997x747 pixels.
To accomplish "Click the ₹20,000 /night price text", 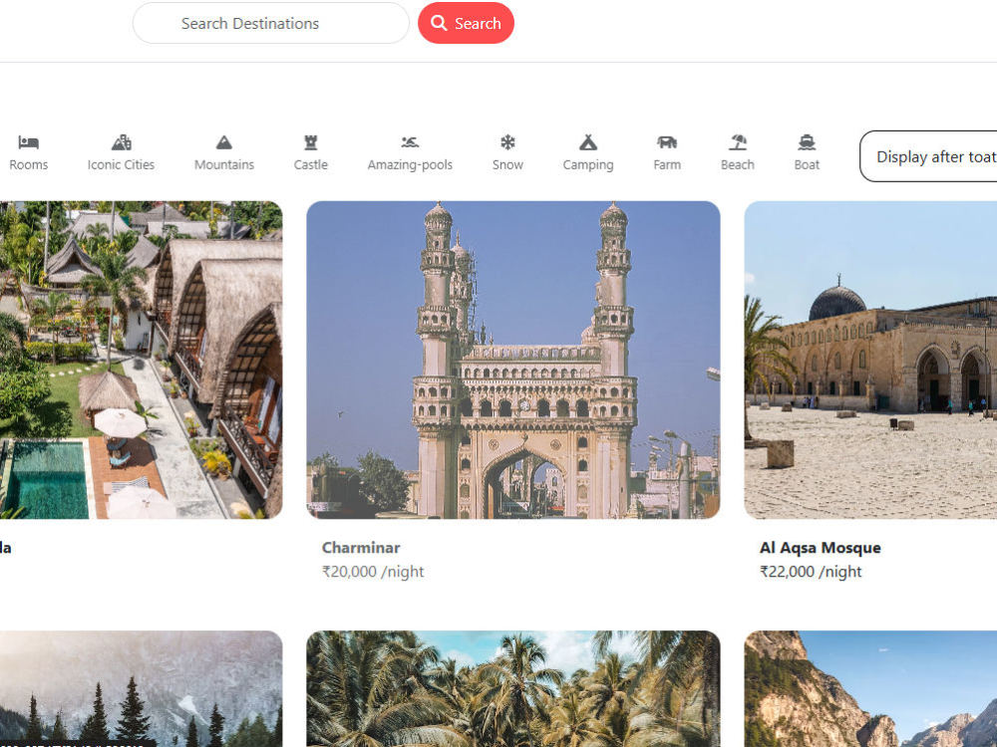I will point(373,572).
